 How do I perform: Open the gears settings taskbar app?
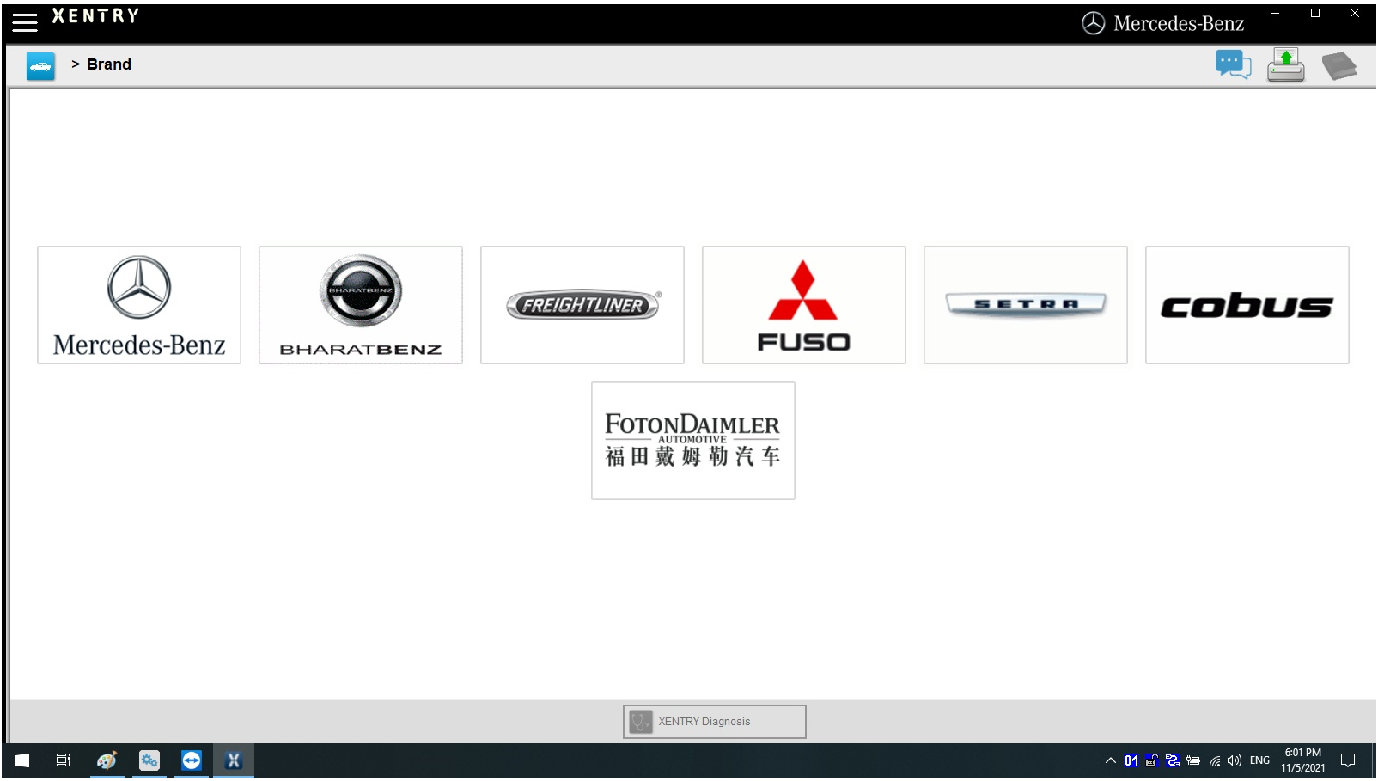pyautogui.click(x=149, y=760)
